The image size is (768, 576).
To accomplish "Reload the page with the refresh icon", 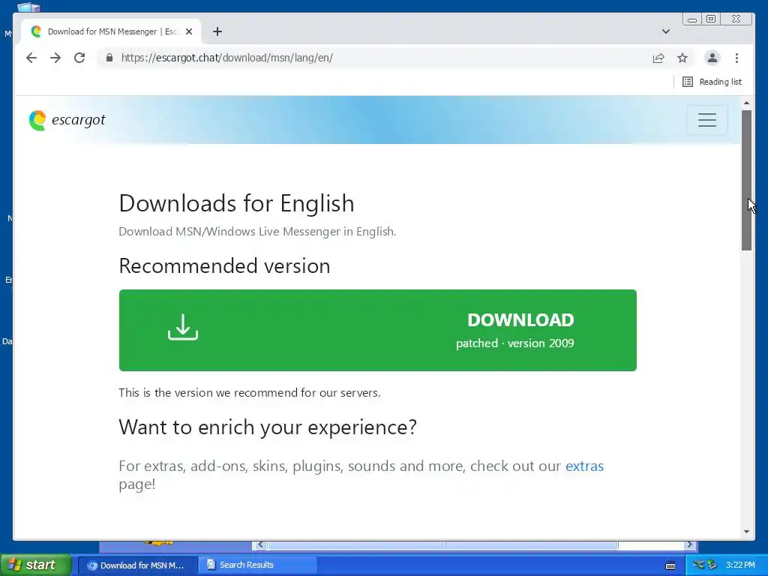I will click(x=79, y=58).
